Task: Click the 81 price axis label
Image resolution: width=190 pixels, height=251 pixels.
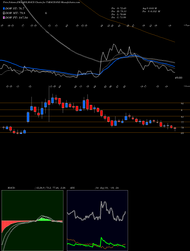Action: 182,117
